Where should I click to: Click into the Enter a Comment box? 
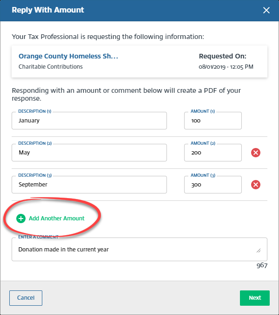[135, 250]
